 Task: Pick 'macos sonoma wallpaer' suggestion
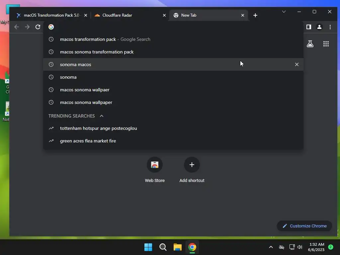173,90
